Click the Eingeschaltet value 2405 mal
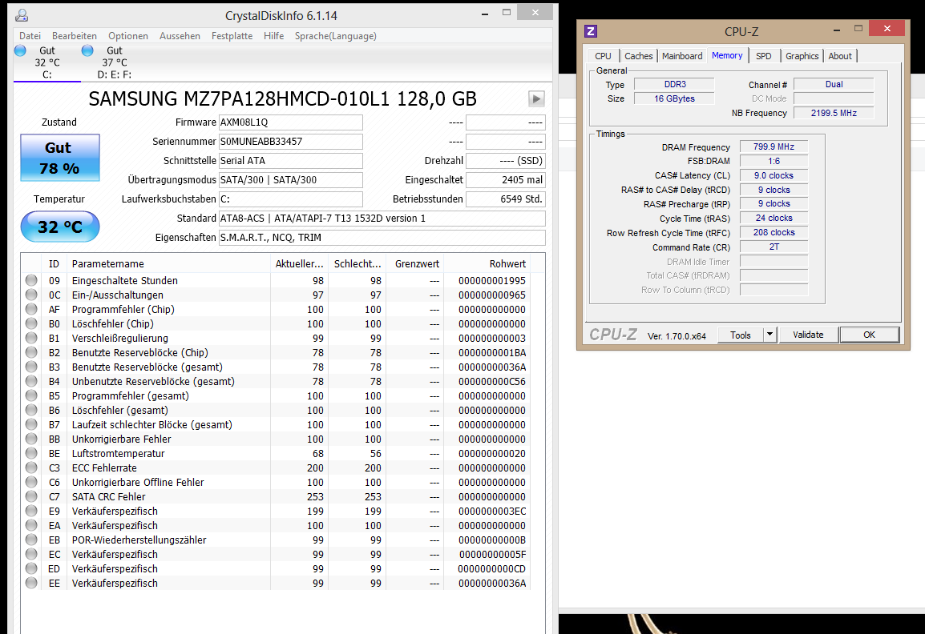 point(506,179)
